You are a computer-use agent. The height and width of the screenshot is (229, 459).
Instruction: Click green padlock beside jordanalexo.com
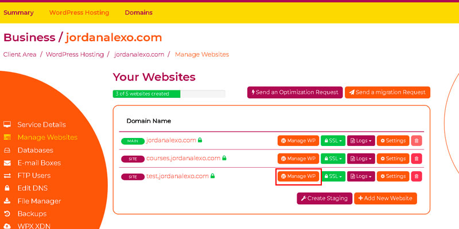coord(200,140)
